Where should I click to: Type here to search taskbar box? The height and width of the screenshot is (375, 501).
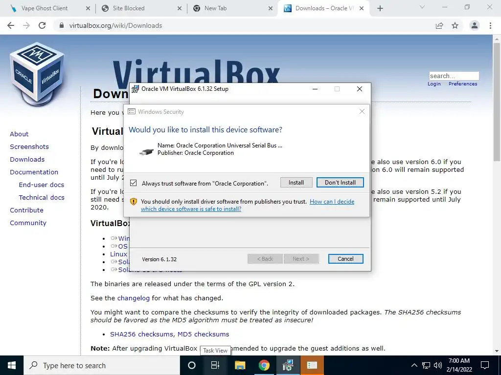(x=102, y=365)
